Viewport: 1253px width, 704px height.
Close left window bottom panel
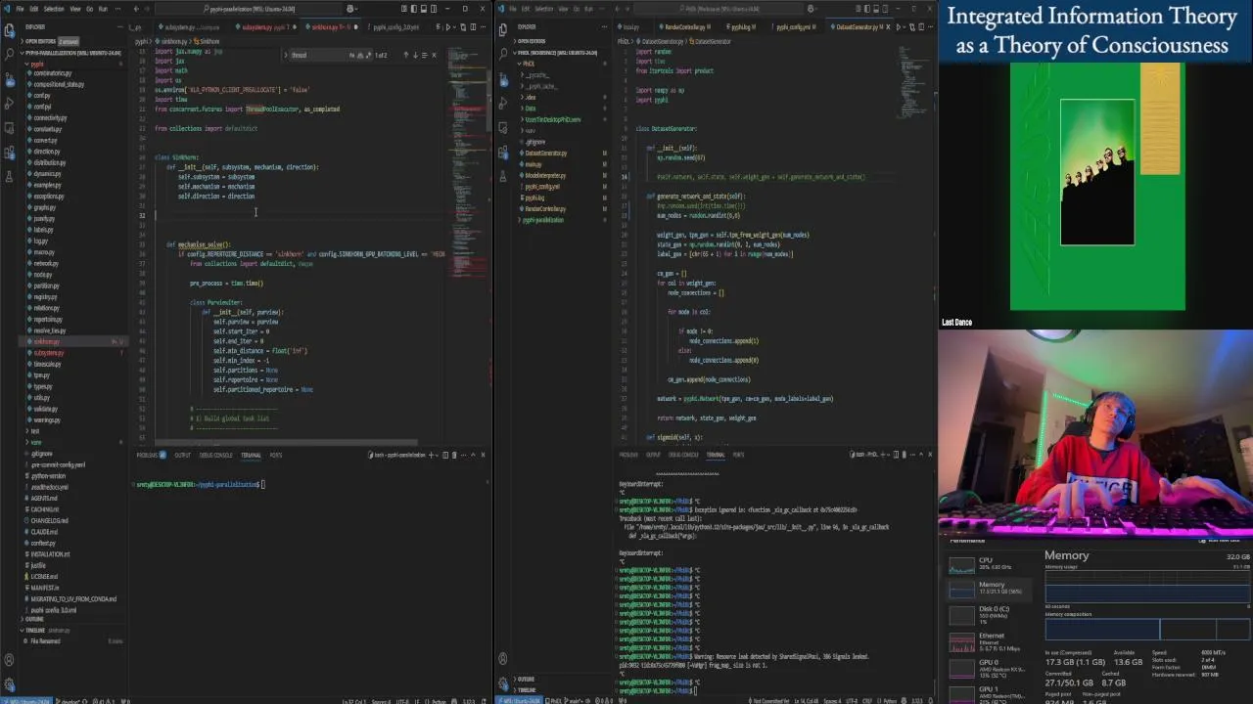click(x=484, y=455)
